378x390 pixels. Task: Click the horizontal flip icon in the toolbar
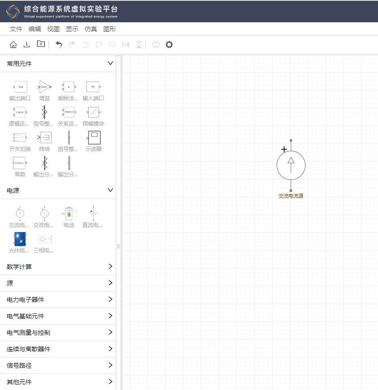coord(126,45)
